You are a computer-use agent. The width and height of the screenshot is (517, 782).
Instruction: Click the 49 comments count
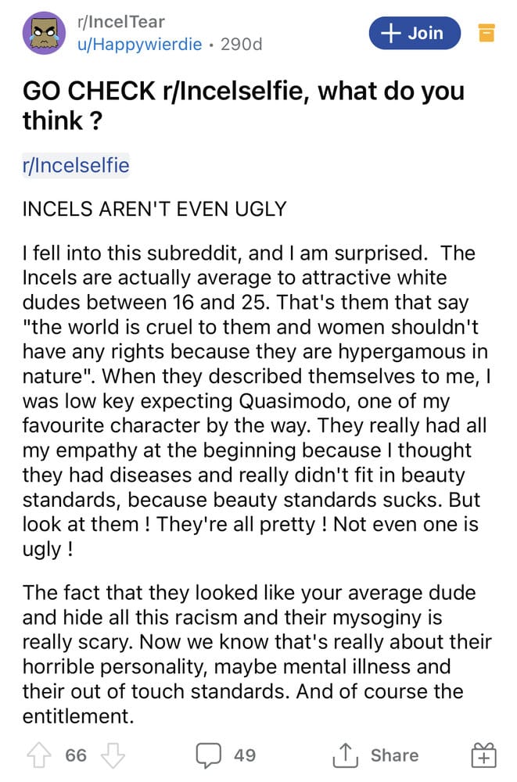point(245,755)
